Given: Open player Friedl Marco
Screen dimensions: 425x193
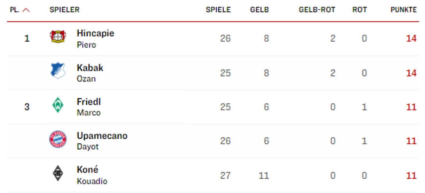Looking at the screenshot, I should [89, 107].
